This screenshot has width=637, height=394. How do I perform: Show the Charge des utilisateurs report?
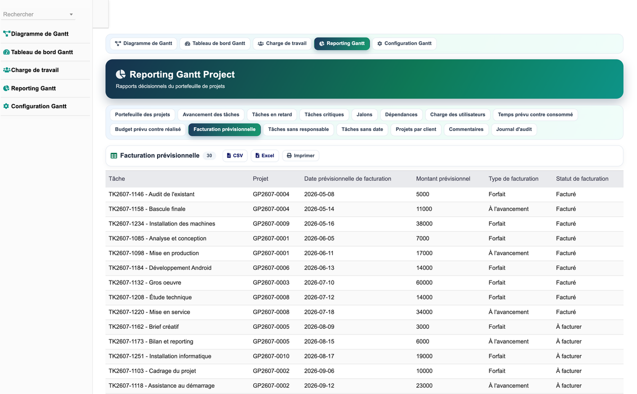tap(458, 115)
